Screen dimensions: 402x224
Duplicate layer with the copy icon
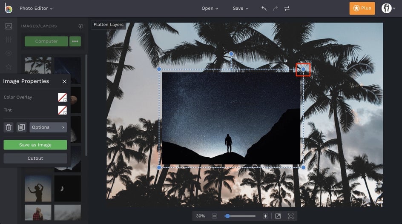coord(21,127)
